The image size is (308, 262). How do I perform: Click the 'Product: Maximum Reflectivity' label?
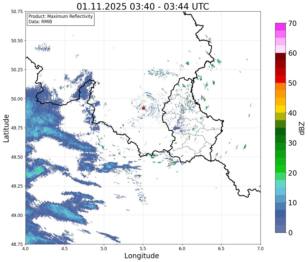61,16
